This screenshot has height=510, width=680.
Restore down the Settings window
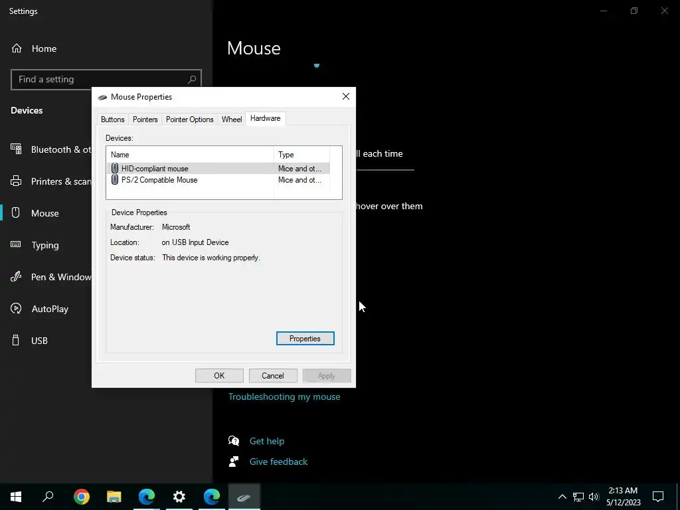point(634,11)
